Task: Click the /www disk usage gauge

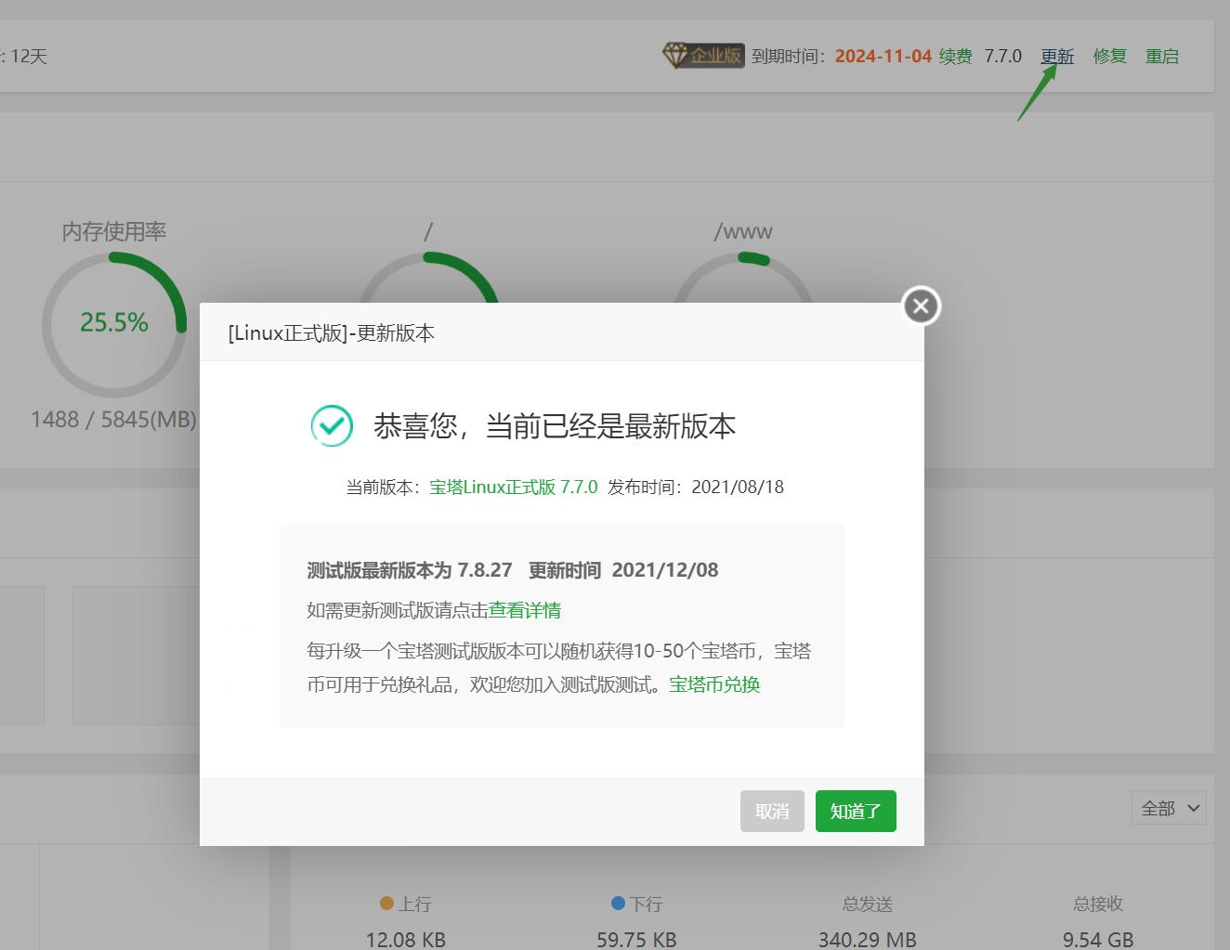Action: coord(743,278)
